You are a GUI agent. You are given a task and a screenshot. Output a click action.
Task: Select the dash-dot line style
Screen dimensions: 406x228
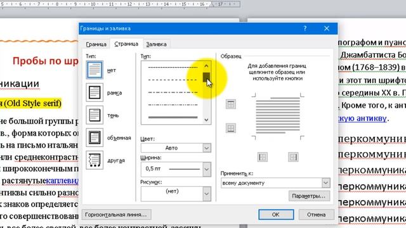173,92
